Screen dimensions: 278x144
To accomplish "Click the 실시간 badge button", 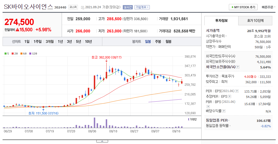I will [128, 7].
